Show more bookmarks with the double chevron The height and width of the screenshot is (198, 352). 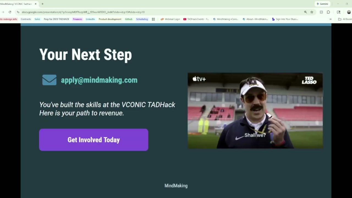tap(331, 19)
